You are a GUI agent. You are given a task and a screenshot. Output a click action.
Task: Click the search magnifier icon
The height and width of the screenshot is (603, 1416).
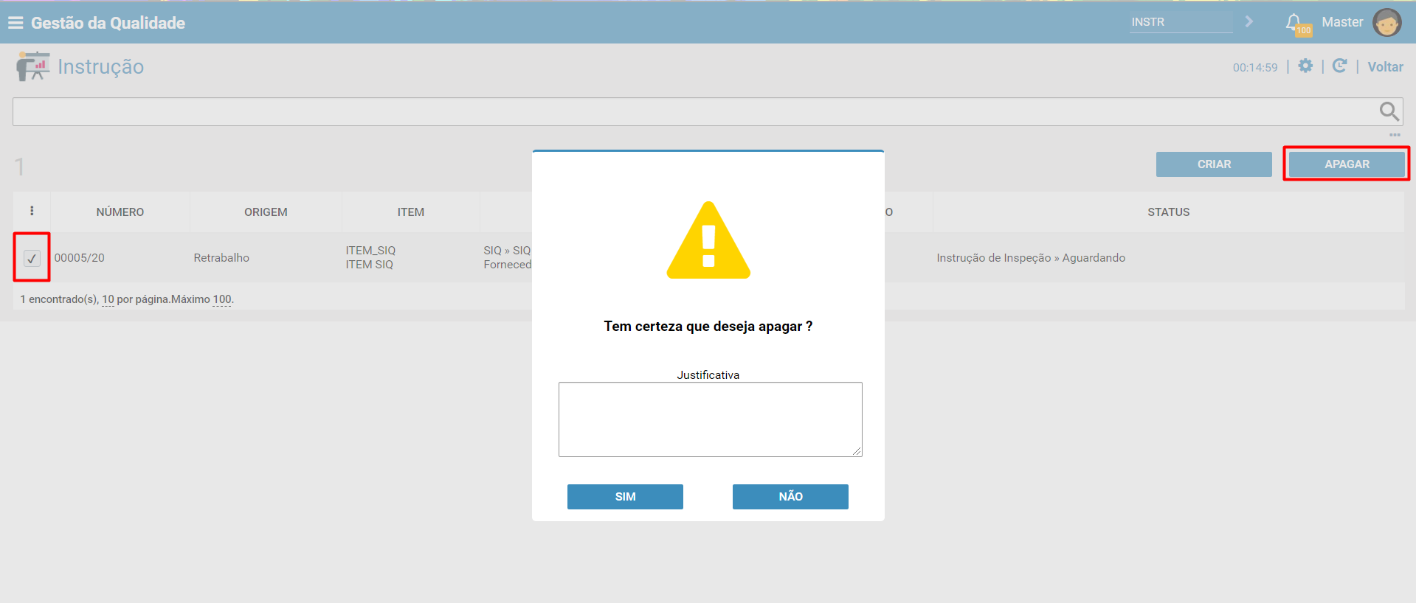1389,111
